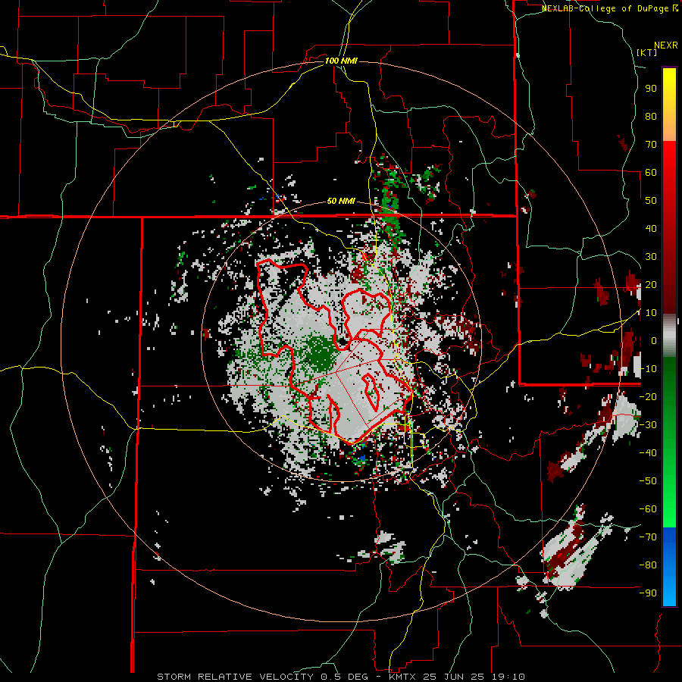
Task: Click the 20 value on velocity scale
Action: tap(651, 284)
